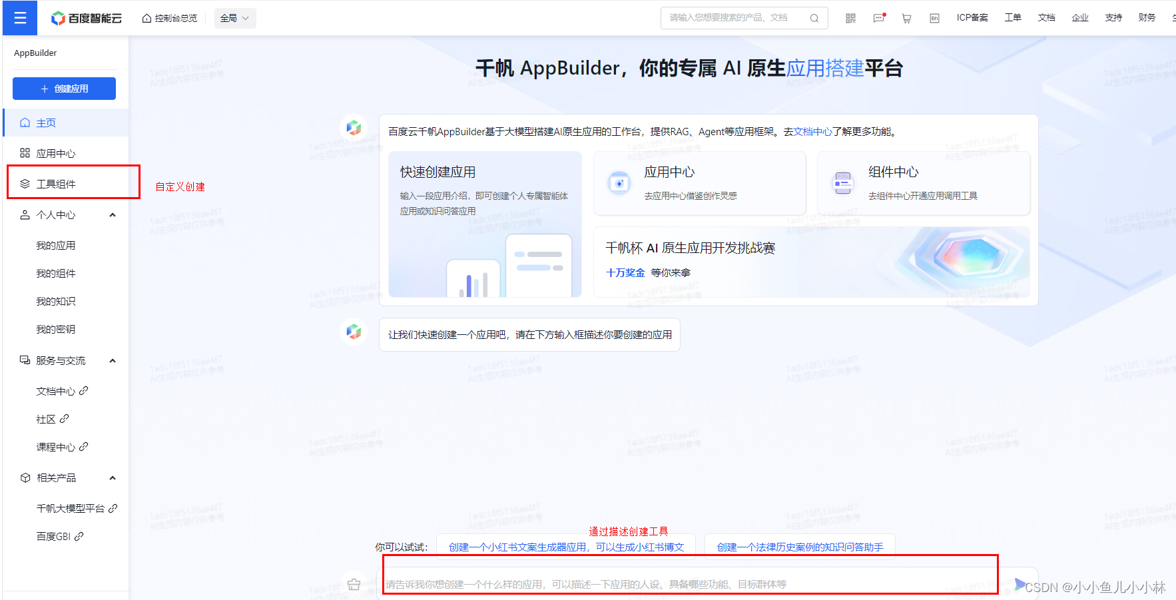The image size is (1176, 600).
Task: Click the 组件中心 card icon
Action: [x=843, y=182]
